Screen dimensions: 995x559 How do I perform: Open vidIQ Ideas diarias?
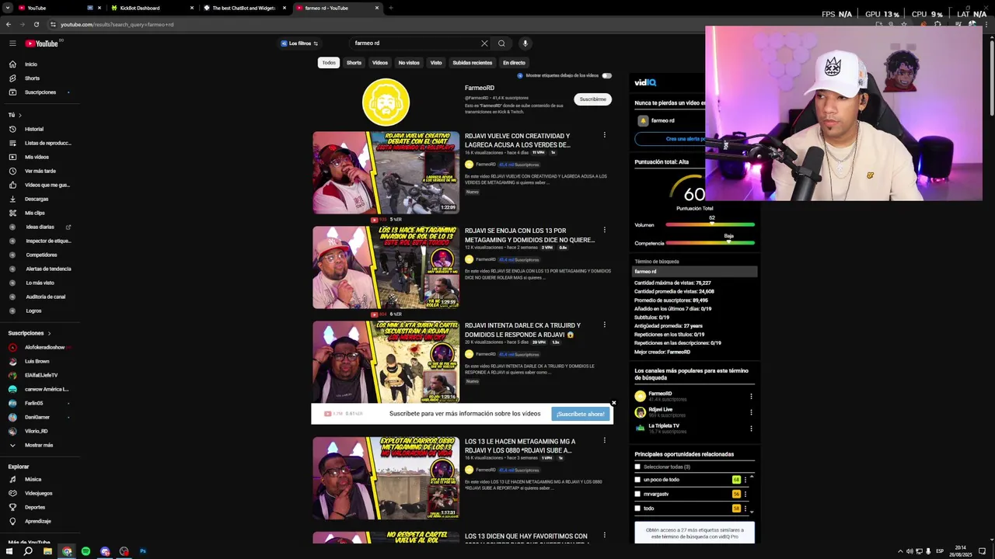tap(40, 227)
